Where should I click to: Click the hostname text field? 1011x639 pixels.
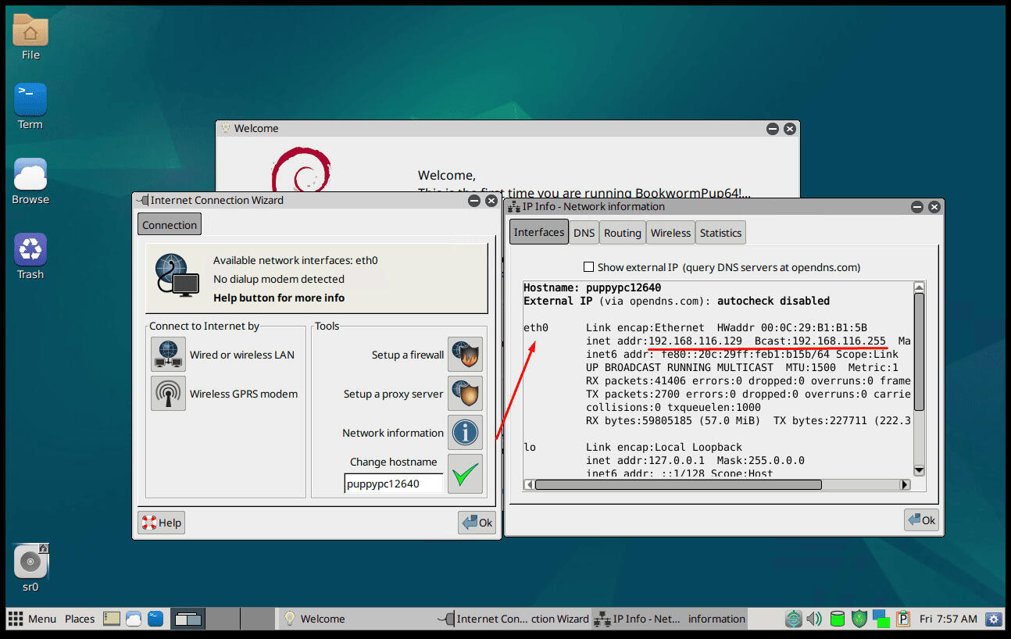(x=393, y=484)
